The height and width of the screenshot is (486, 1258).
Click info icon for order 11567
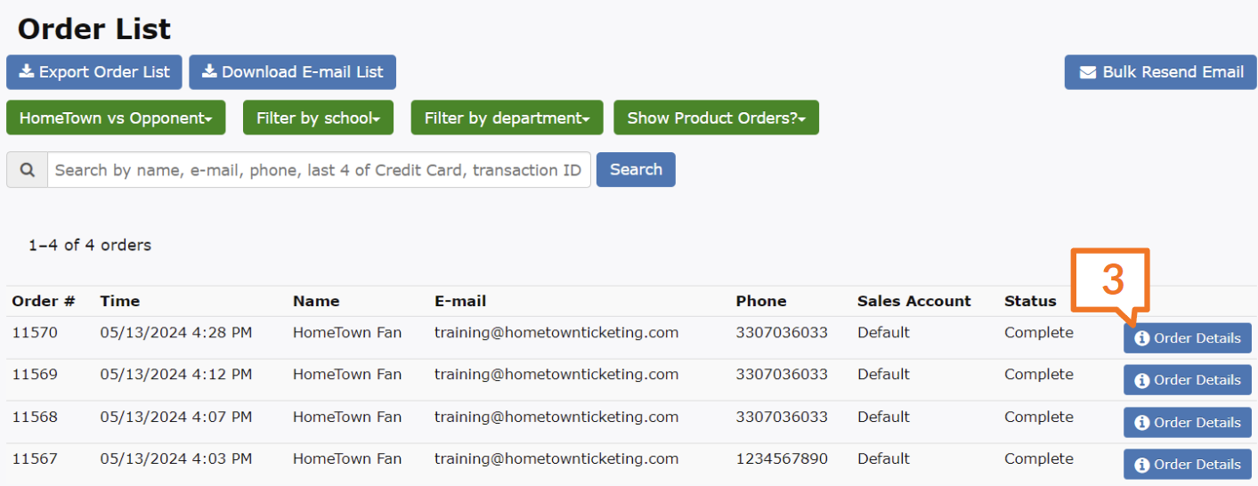coord(1141,465)
